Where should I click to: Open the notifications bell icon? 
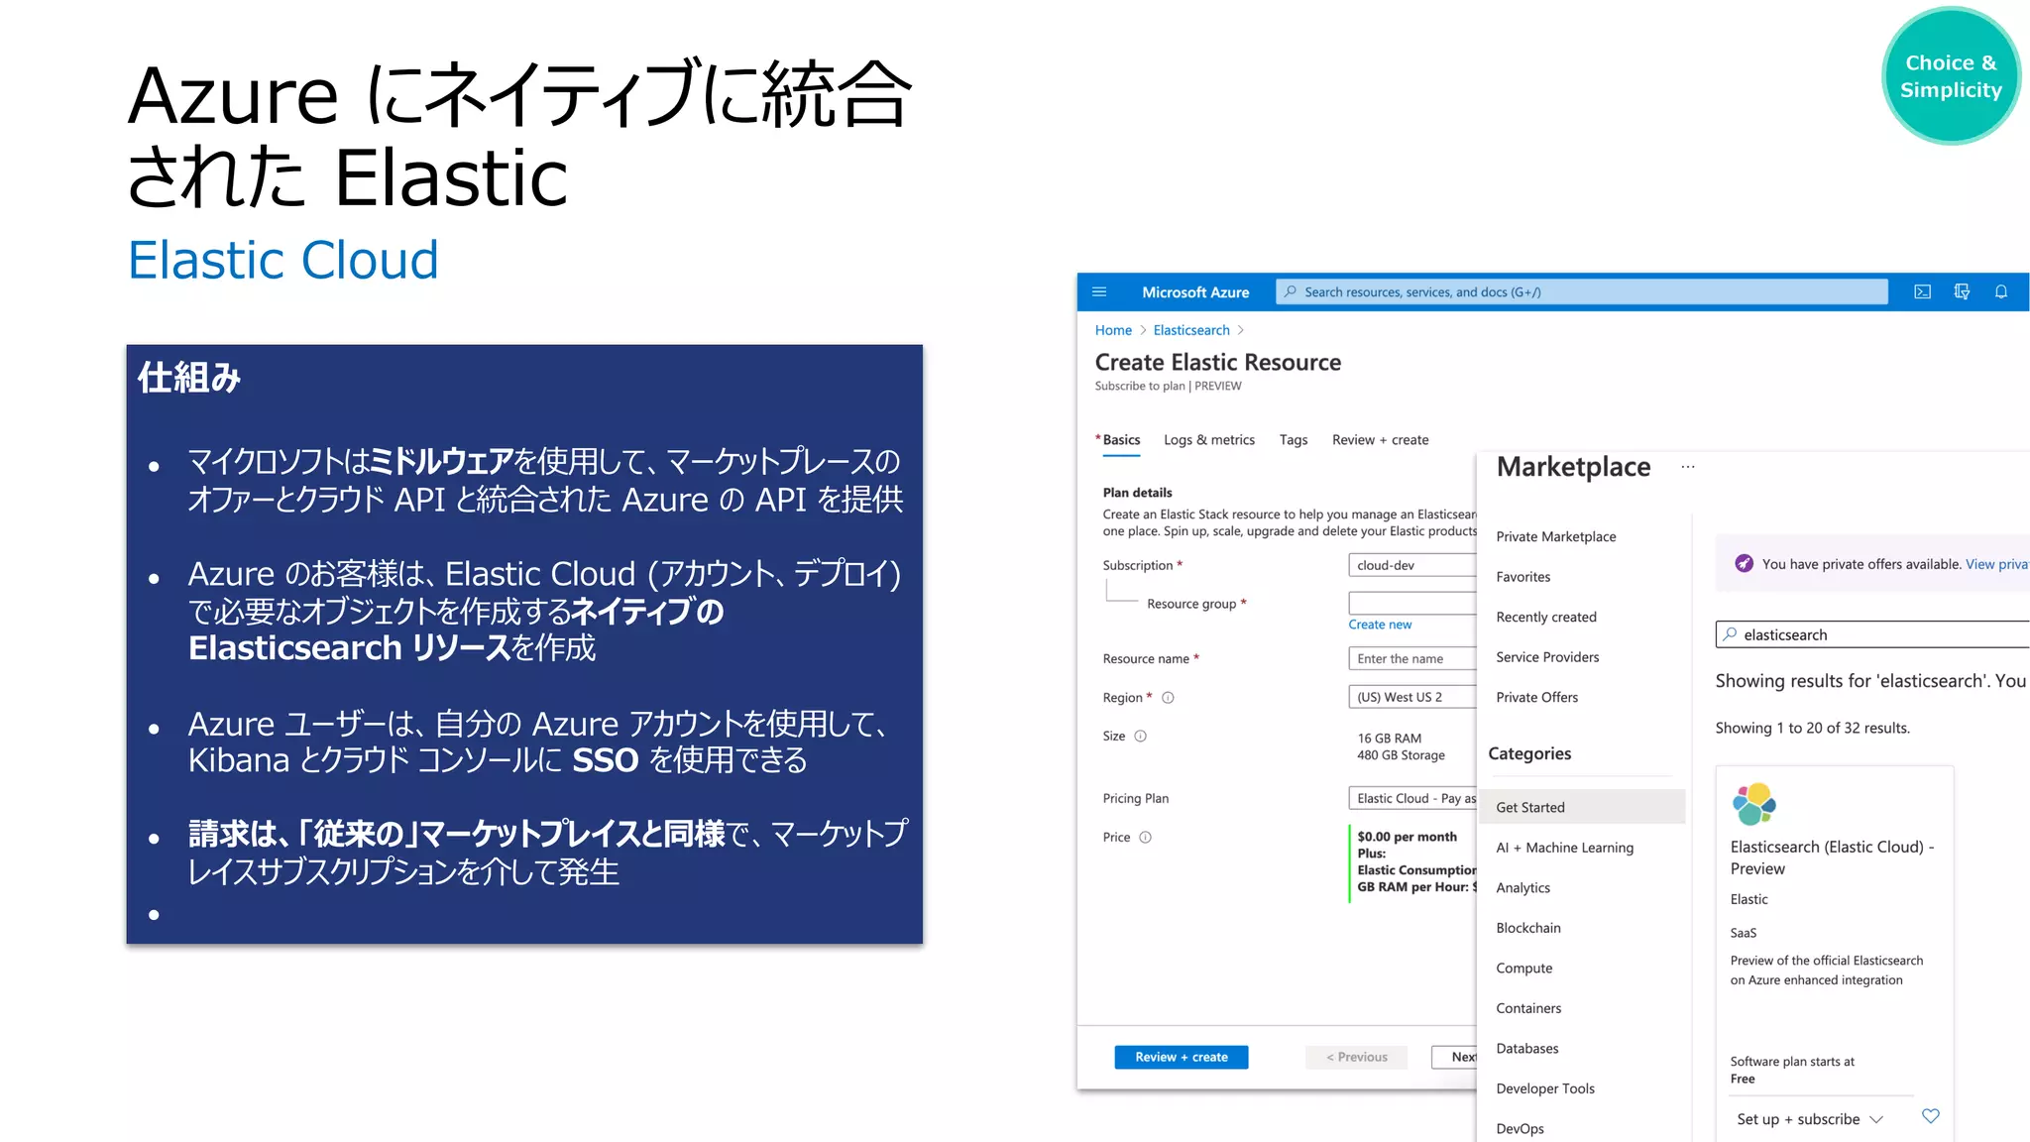tap(2001, 291)
